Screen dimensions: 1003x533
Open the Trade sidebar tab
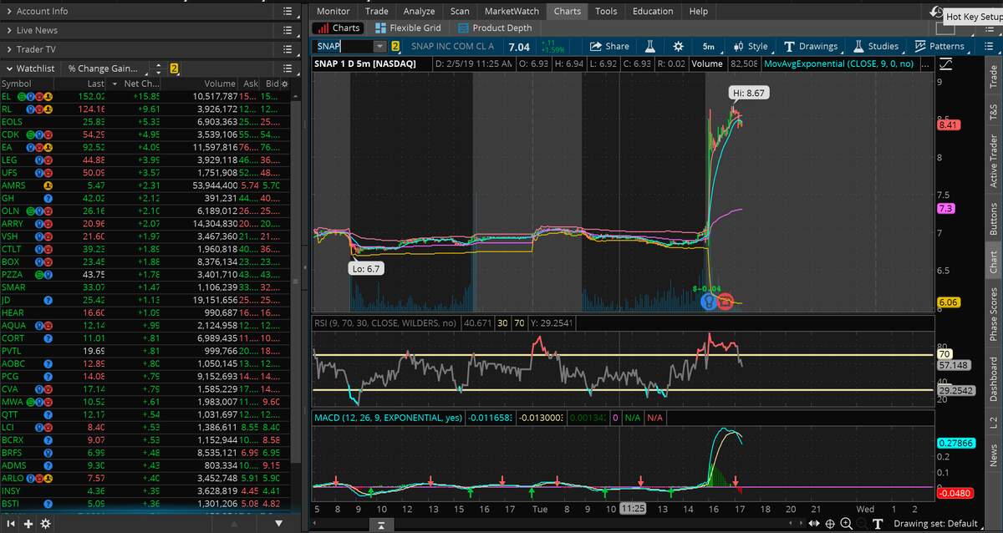pos(993,78)
